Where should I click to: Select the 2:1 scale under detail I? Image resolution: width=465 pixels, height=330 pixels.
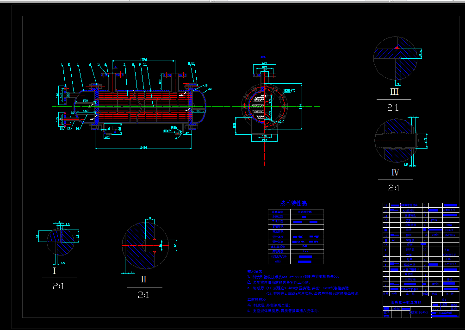click(x=58, y=286)
